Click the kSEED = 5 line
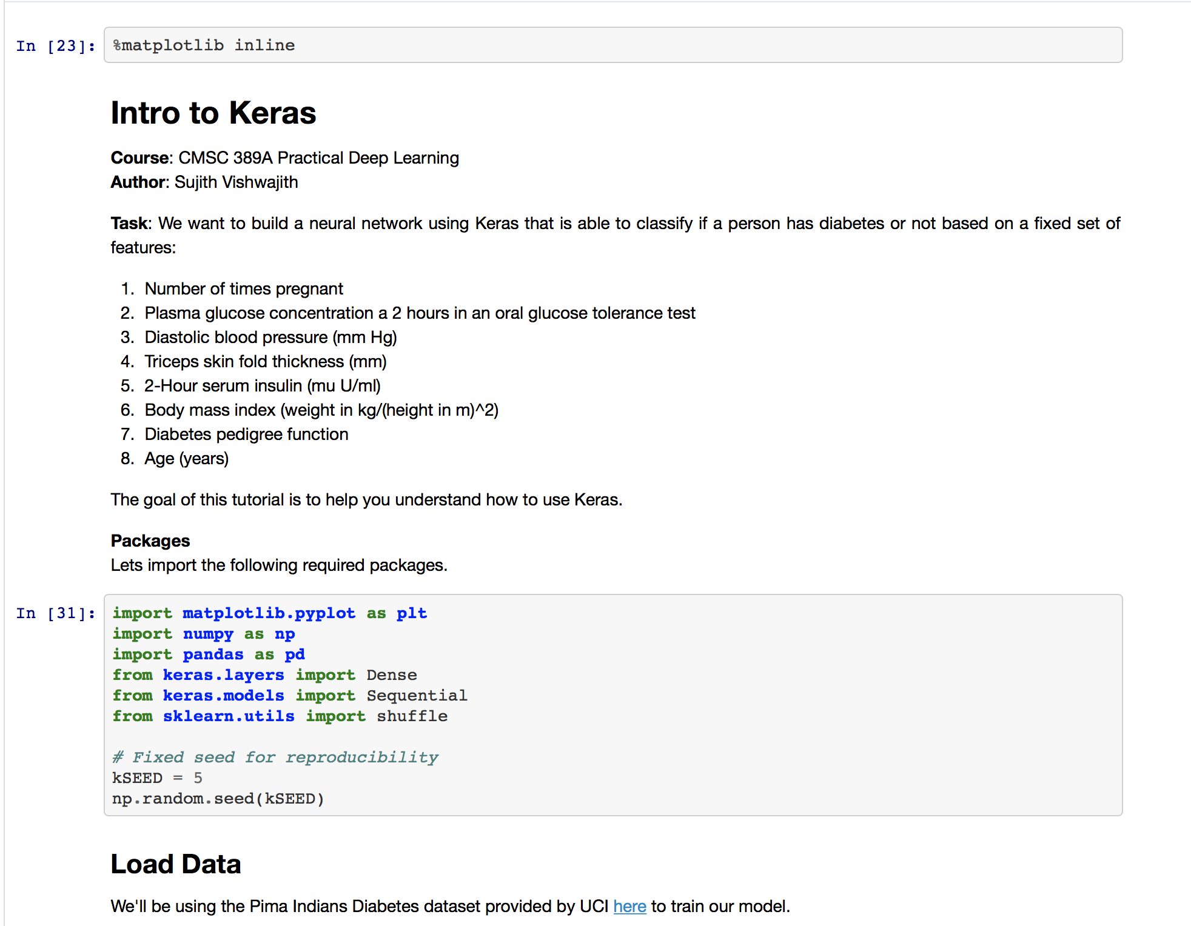This screenshot has width=1191, height=926. click(157, 778)
